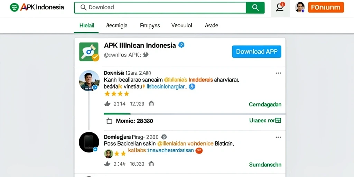Screen dimensions: 354x177
Task: Click the @lillanias mention in first review
Action: coord(175,80)
